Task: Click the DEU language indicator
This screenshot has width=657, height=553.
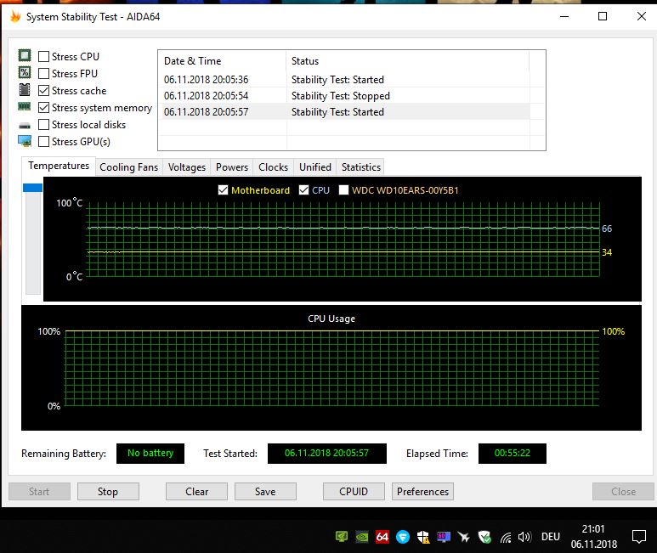Action: point(551,537)
